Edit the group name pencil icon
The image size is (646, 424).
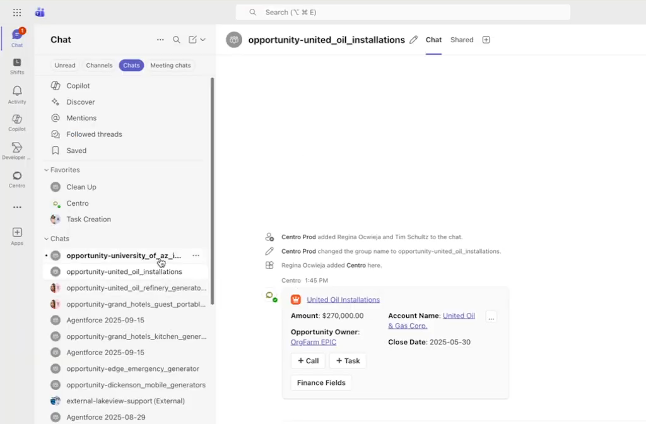(x=414, y=40)
